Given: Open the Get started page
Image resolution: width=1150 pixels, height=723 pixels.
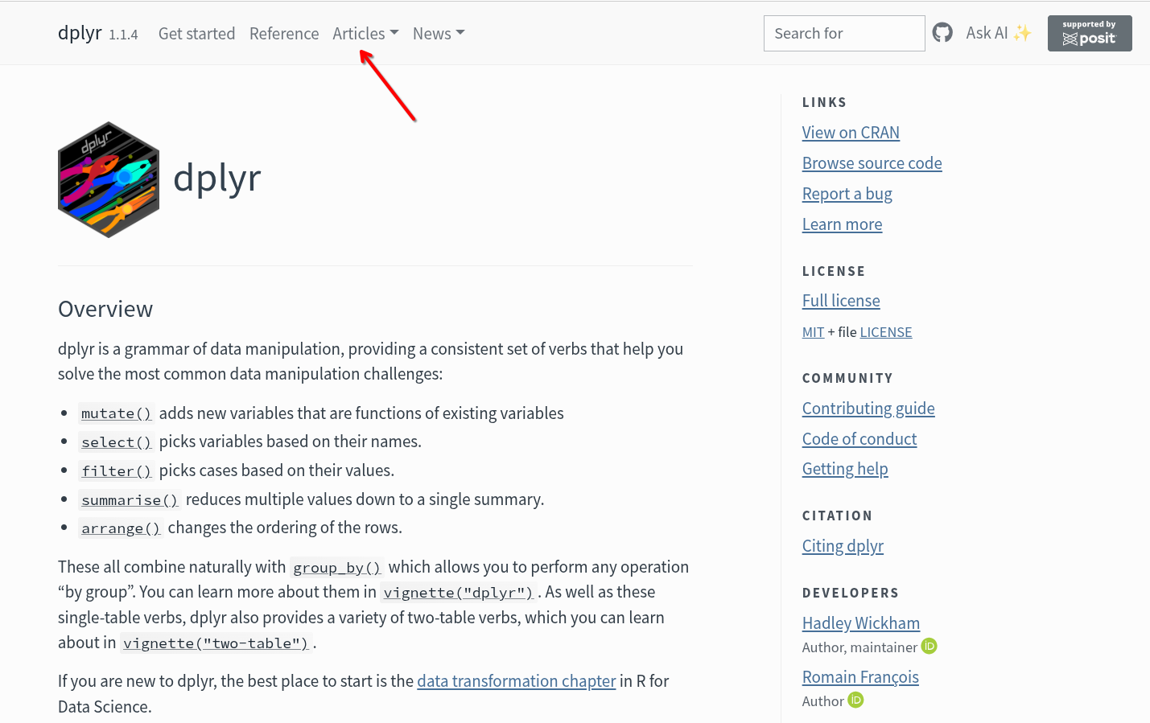Looking at the screenshot, I should (x=196, y=34).
